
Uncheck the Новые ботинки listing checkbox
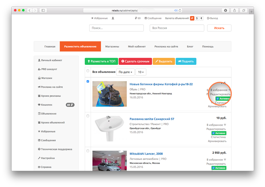click(x=88, y=81)
